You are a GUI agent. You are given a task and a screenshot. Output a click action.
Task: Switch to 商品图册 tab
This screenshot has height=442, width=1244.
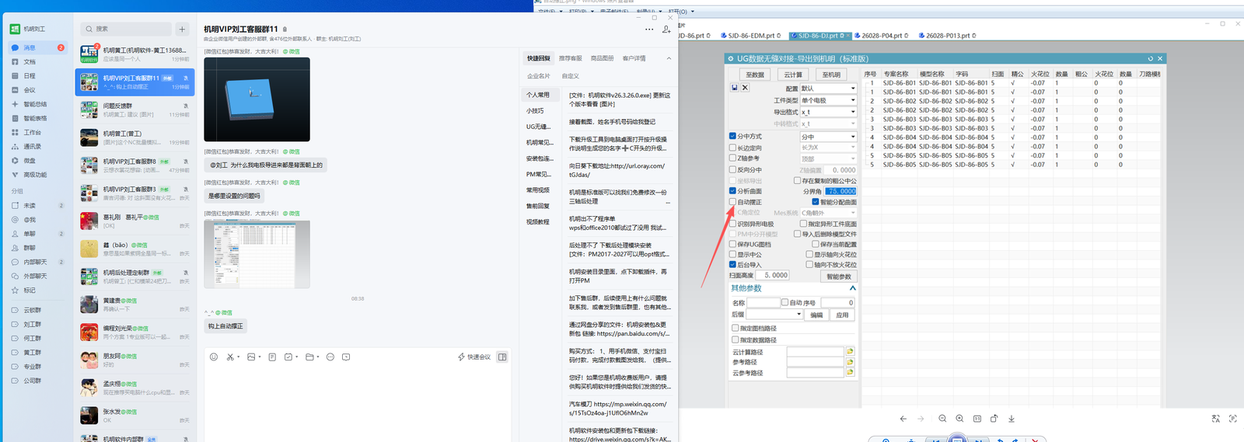click(602, 58)
